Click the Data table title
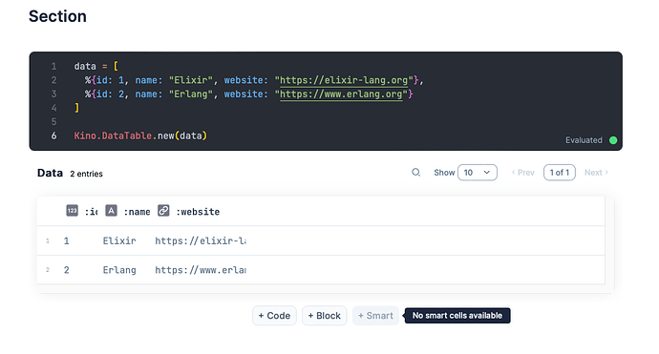Viewport: 659px width, 354px height. tap(50, 173)
